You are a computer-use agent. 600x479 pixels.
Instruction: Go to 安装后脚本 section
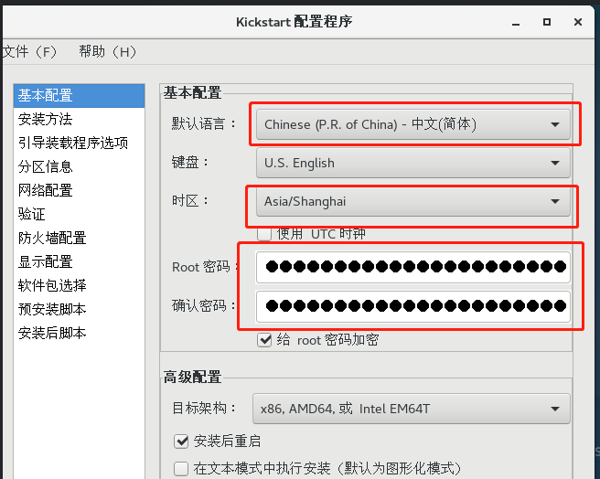click(80, 333)
